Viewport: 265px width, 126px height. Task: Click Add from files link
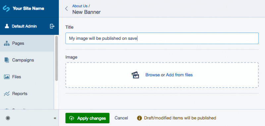[x=179, y=75]
